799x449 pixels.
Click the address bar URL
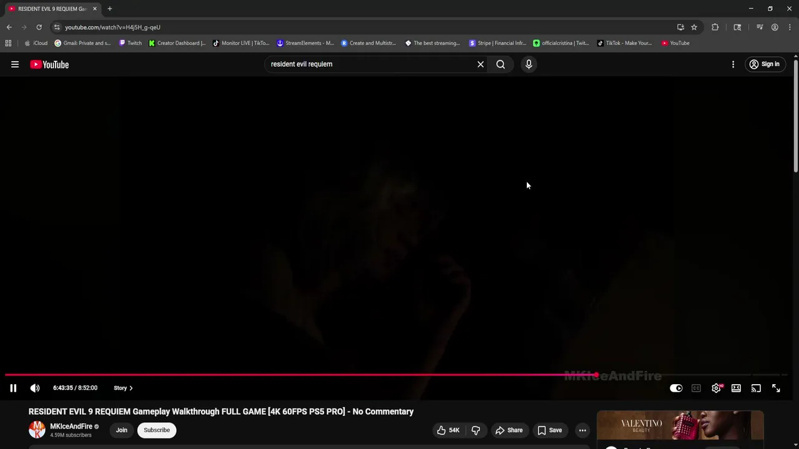[113, 27]
